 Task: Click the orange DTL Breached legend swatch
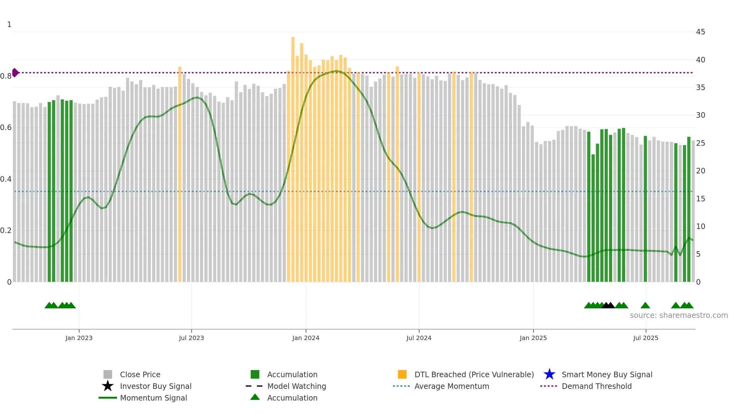(402, 374)
